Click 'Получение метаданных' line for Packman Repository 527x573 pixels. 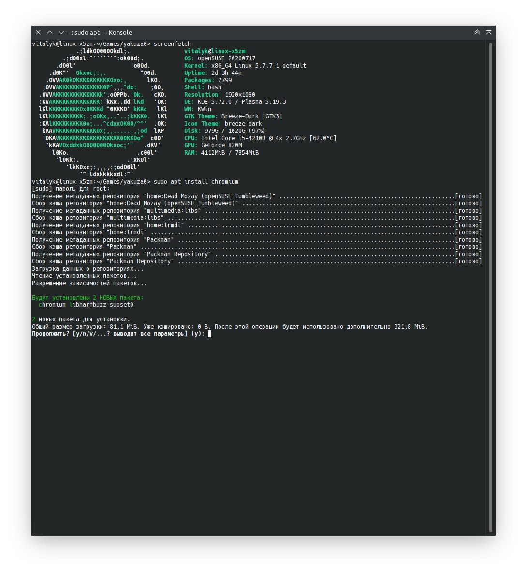pyautogui.click(x=257, y=254)
